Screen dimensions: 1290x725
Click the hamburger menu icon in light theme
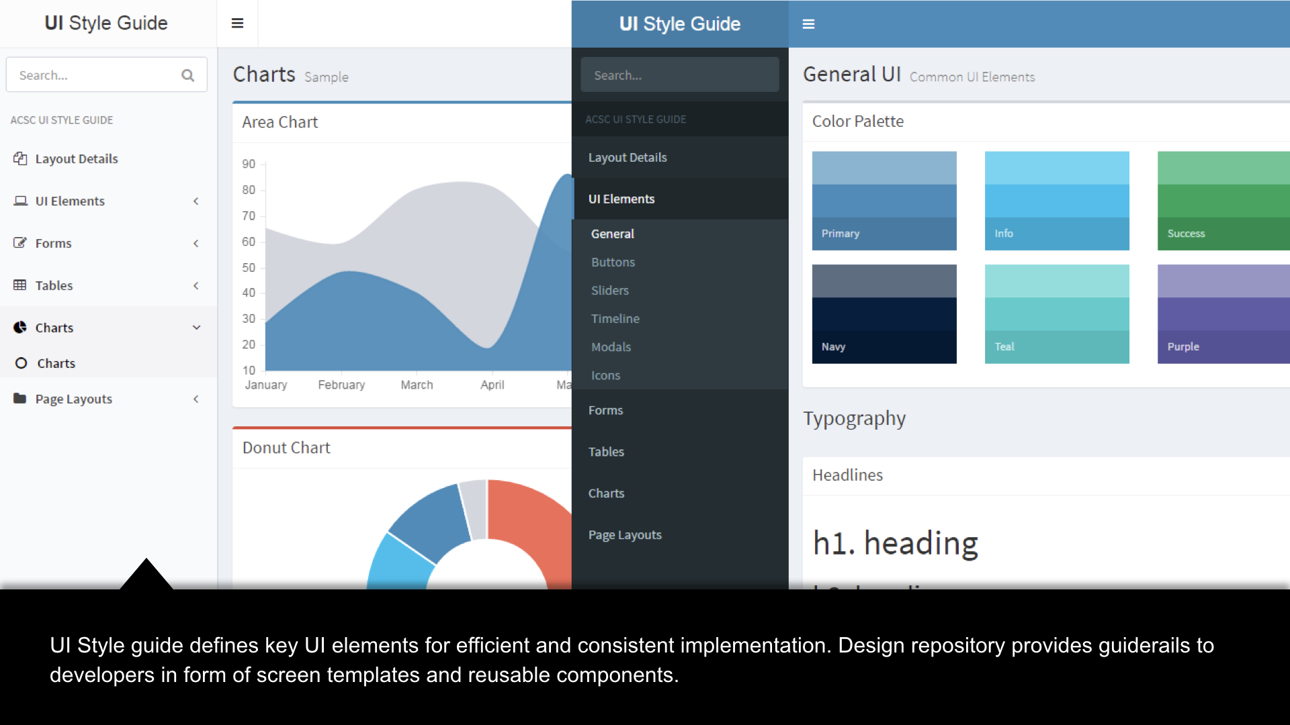pos(237,23)
